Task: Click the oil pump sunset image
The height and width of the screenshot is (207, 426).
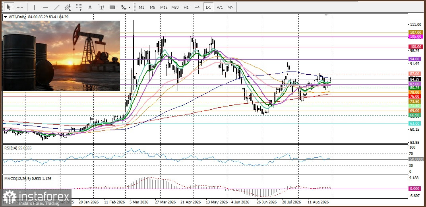Action: [61, 56]
